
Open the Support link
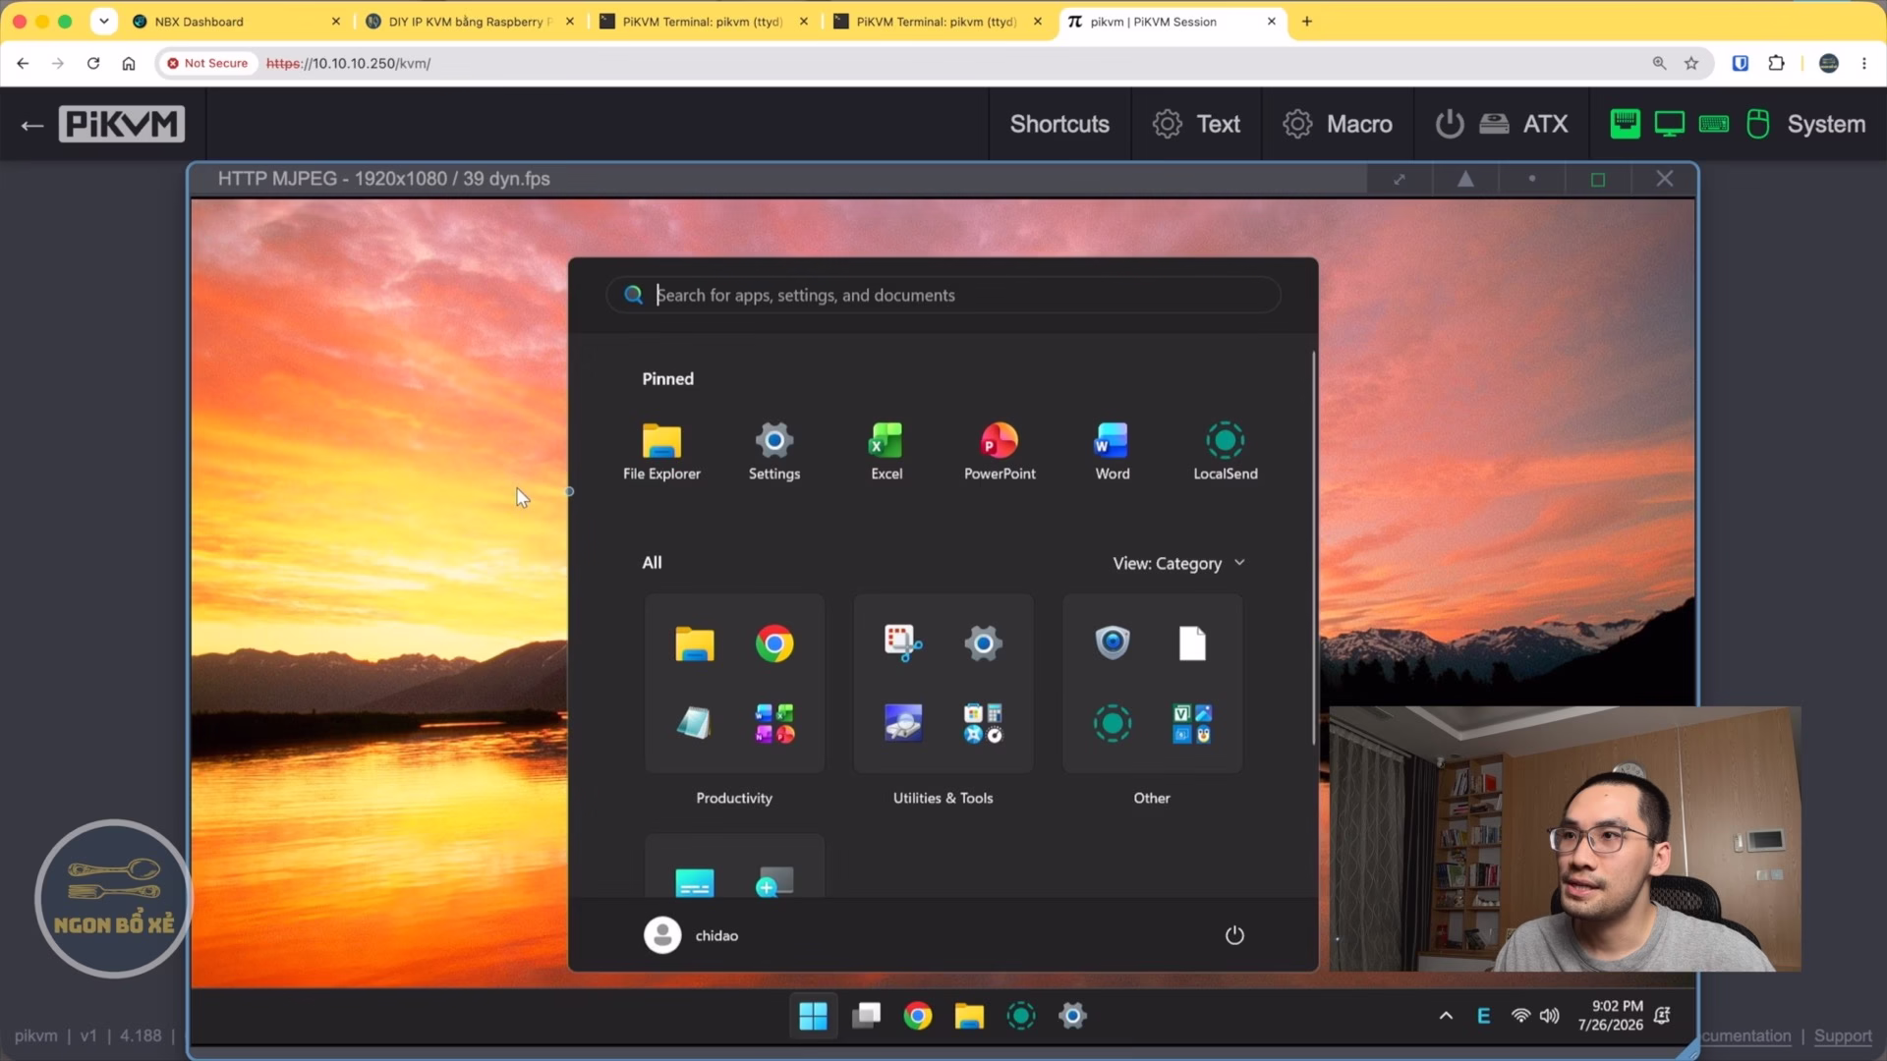[x=1843, y=1035]
